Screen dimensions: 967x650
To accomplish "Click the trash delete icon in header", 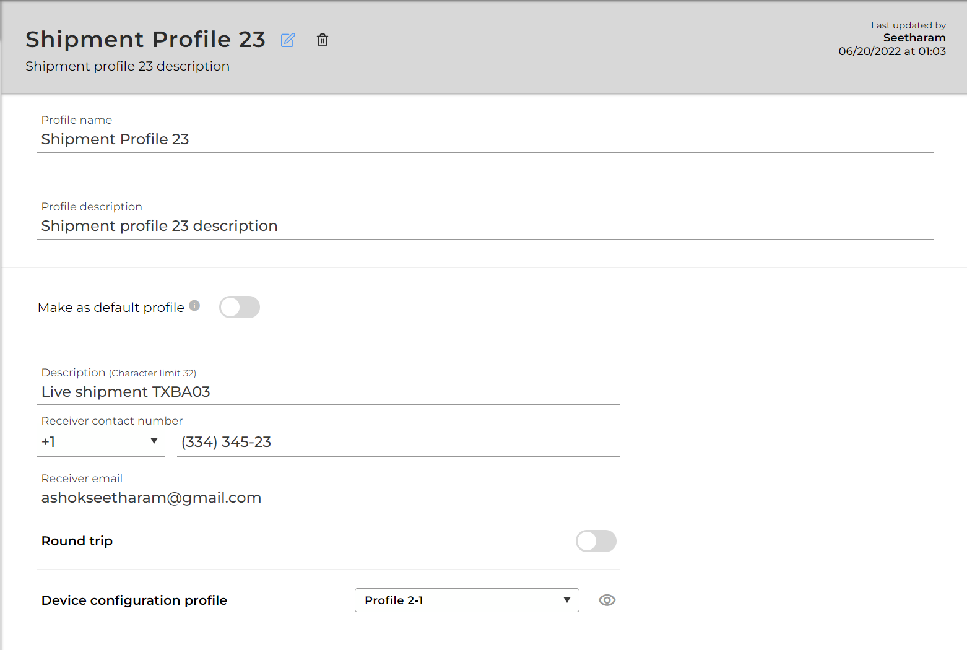I will [323, 40].
